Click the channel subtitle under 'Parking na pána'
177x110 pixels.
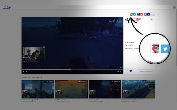[96, 102]
